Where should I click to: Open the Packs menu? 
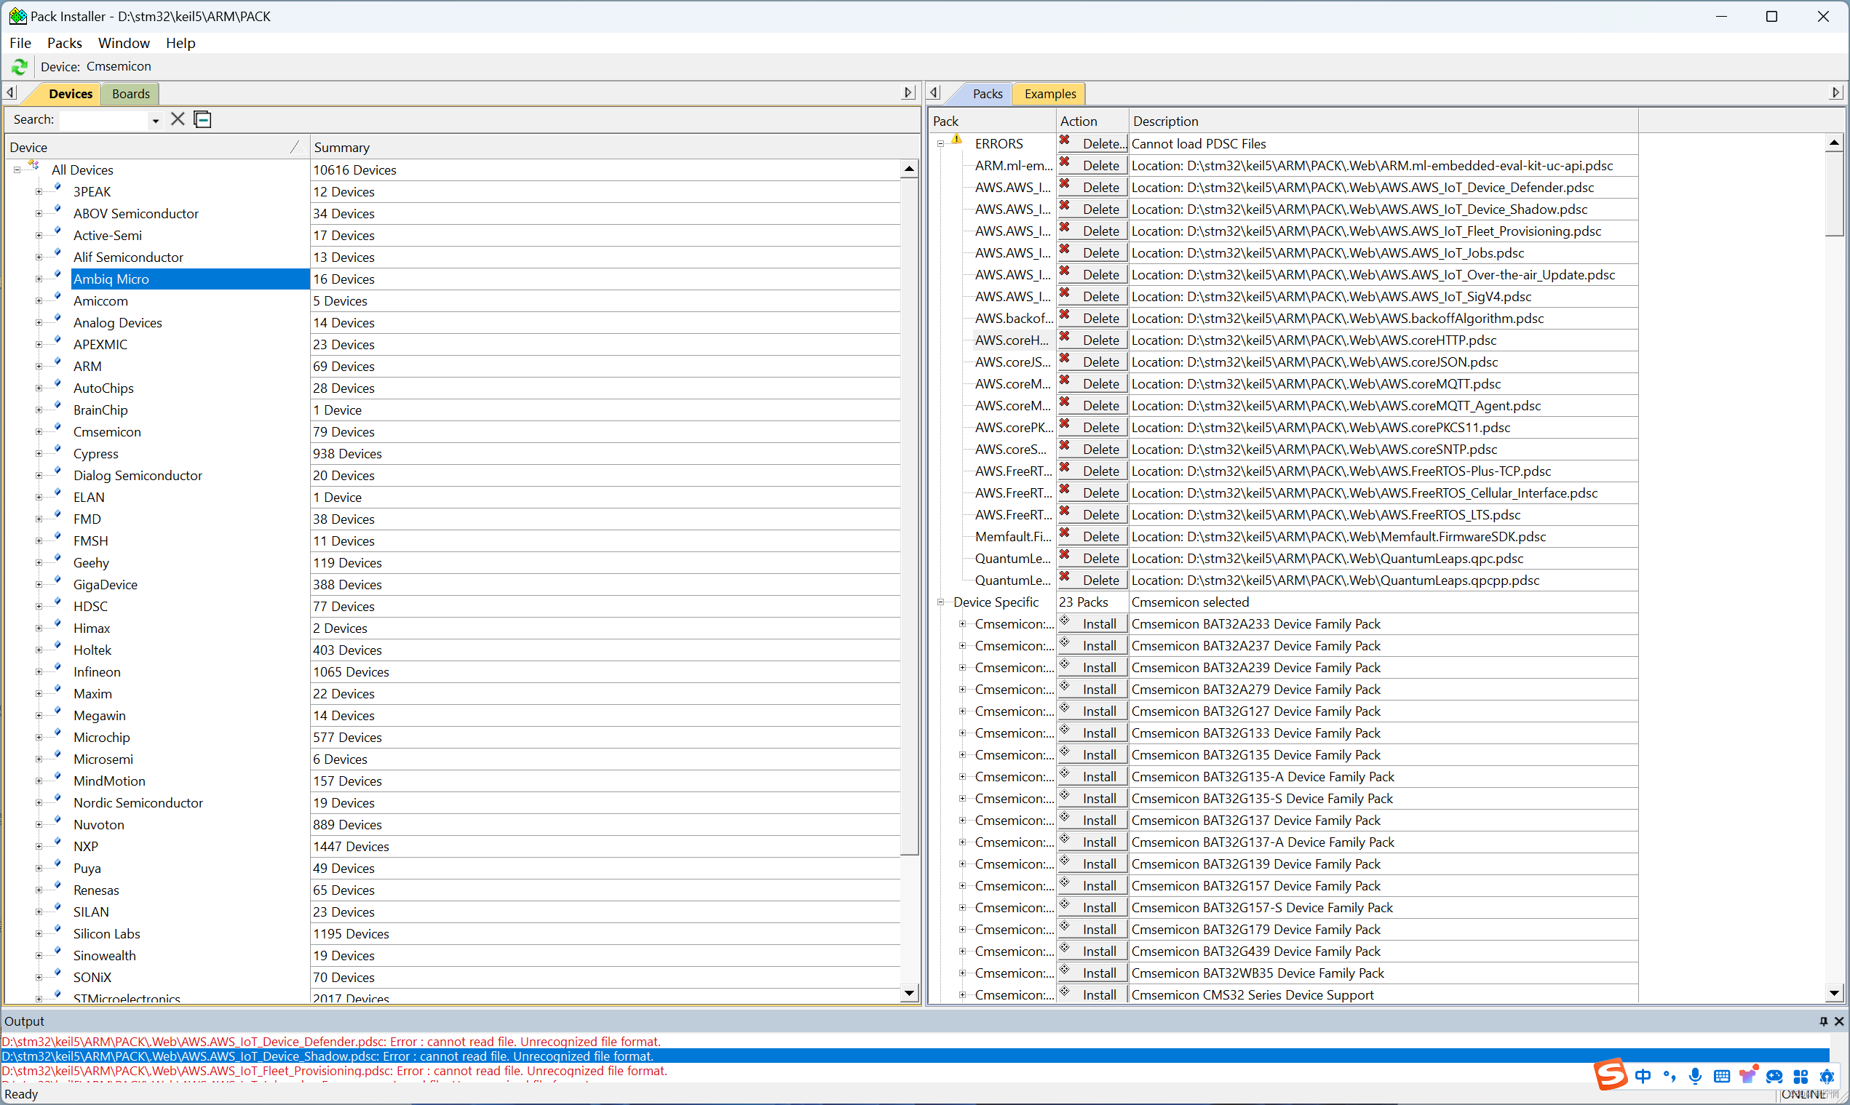[64, 42]
